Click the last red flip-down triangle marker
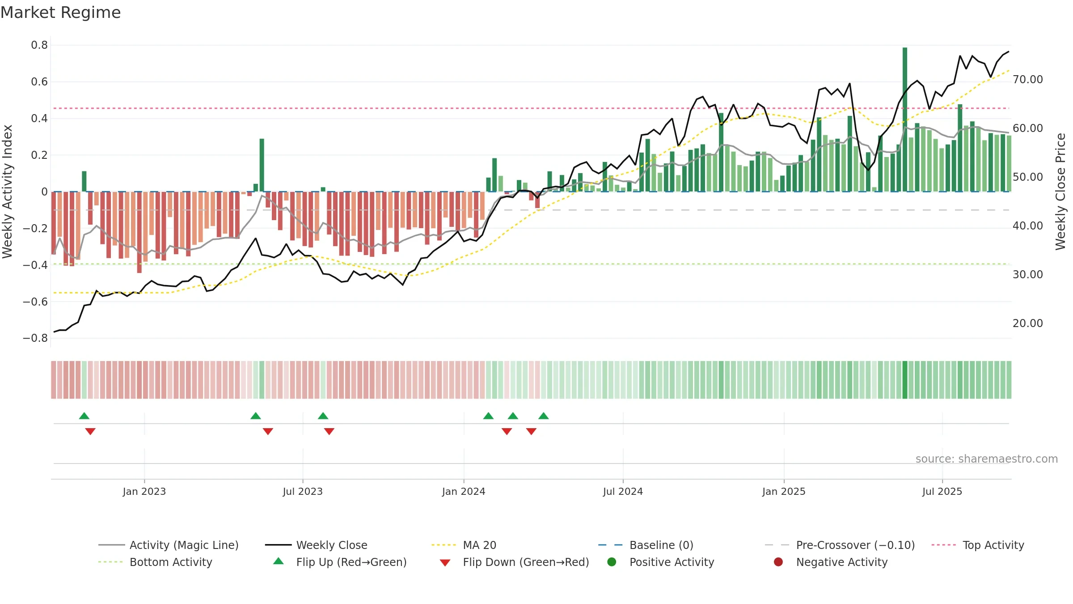 pos(531,431)
